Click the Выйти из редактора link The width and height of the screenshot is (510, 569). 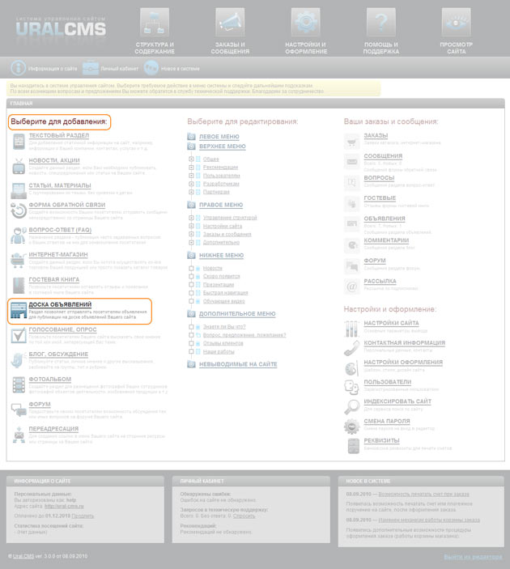point(473,557)
